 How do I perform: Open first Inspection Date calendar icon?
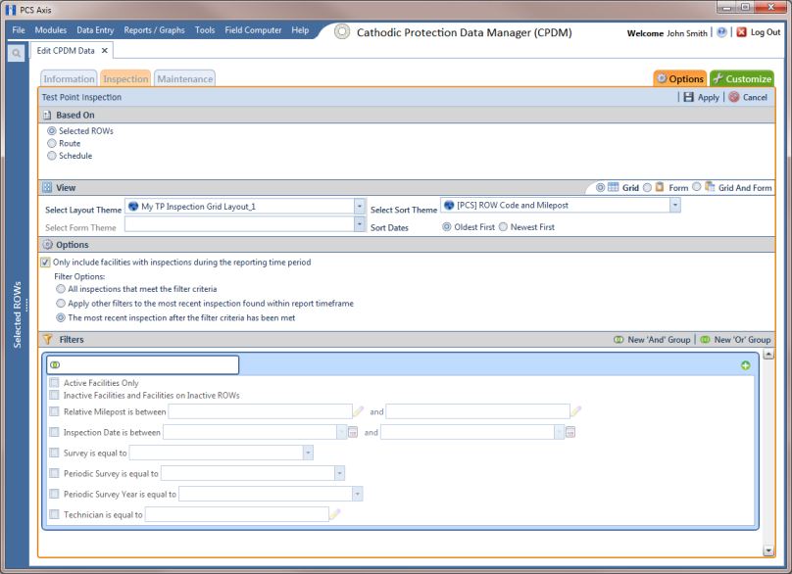click(x=353, y=432)
